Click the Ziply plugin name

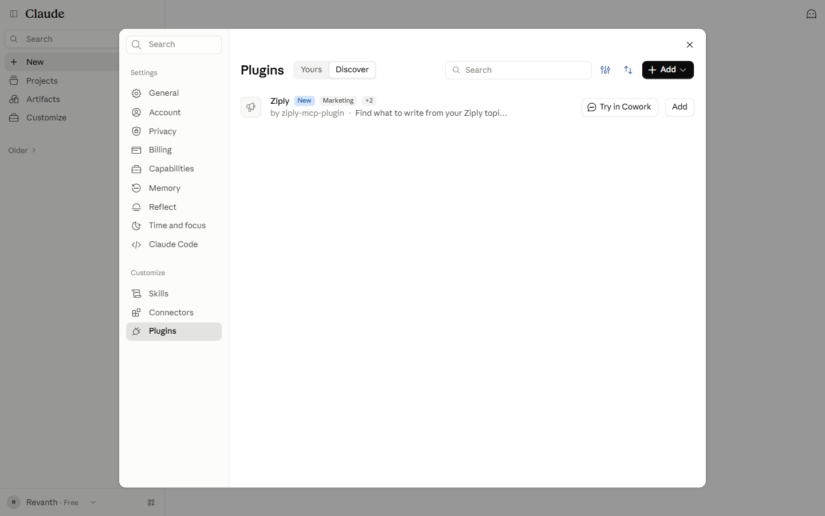[280, 101]
